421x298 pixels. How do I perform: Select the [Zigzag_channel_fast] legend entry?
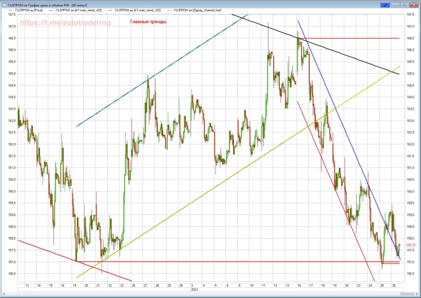pyautogui.click(x=198, y=11)
